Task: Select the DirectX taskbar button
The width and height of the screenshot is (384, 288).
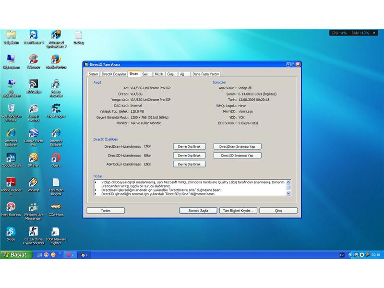Action: 84,255
